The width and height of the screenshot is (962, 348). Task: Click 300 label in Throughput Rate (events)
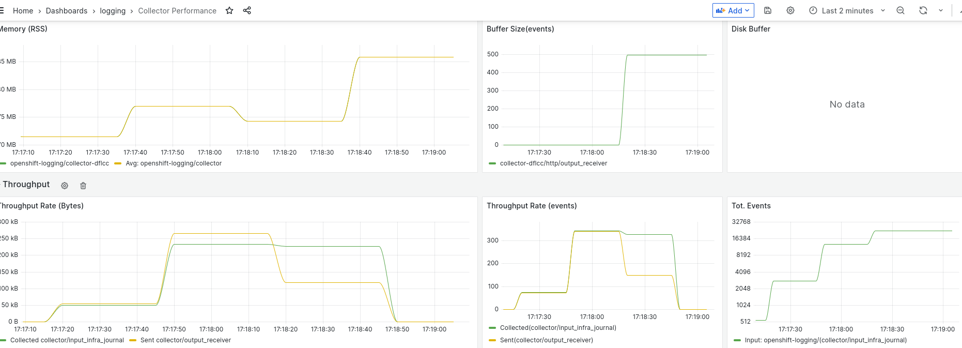pos(493,240)
